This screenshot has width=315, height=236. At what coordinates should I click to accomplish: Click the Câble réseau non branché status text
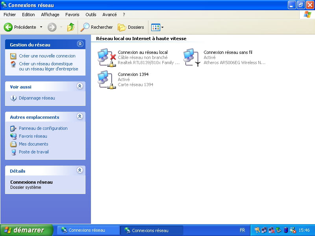click(143, 57)
